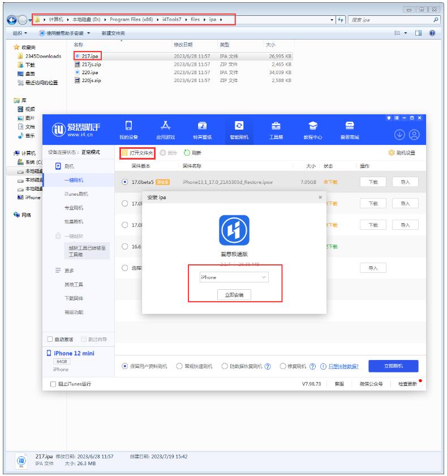Click Explorer help question icon
Screen dimensions: 447x476
[432, 33]
